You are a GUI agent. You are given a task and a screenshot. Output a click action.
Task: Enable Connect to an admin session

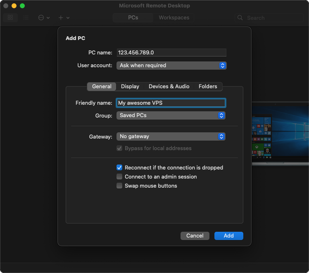point(119,177)
